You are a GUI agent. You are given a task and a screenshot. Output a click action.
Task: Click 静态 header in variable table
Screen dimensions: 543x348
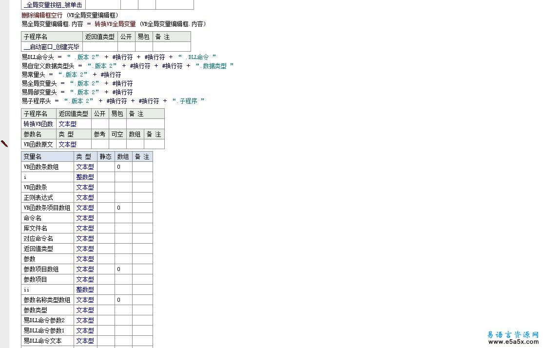coord(106,156)
